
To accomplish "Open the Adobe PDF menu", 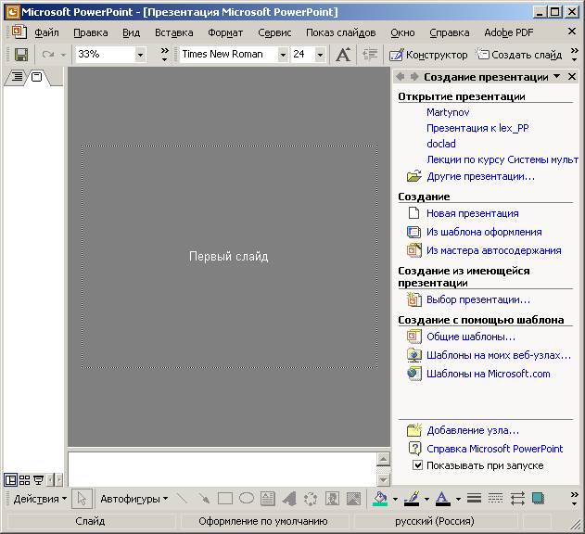I will coord(509,32).
